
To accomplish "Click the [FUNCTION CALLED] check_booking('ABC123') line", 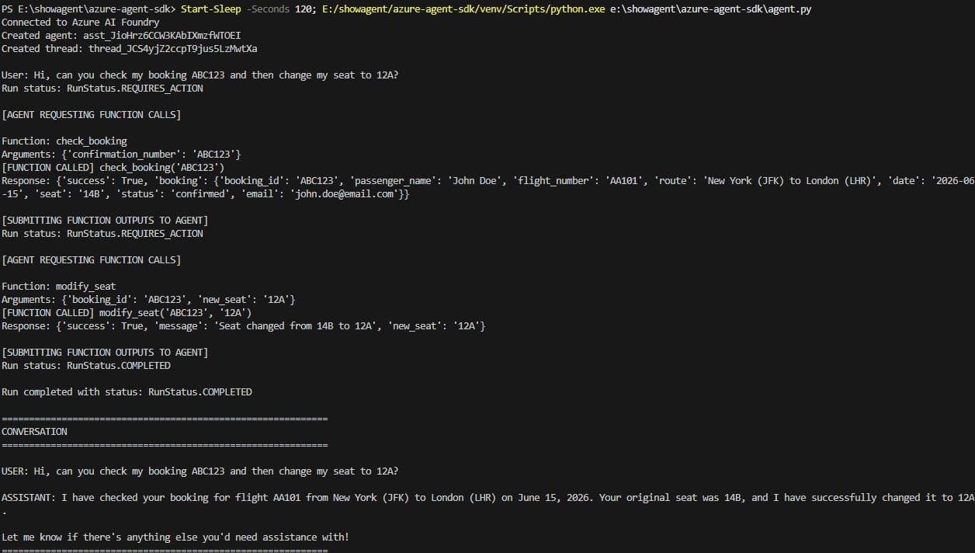I will tap(113, 168).
